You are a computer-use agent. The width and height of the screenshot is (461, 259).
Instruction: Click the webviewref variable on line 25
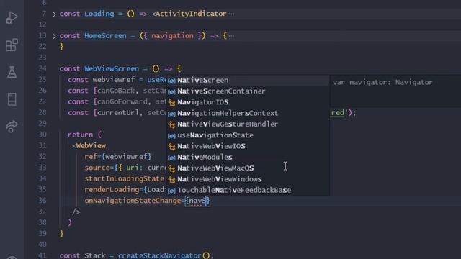pyautogui.click(x=114, y=80)
